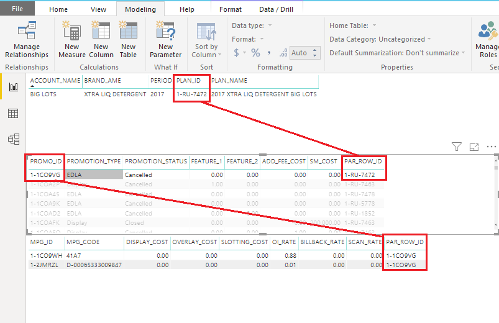The height and width of the screenshot is (323, 499).
Task: Click the decimal places icon
Action: [x=283, y=53]
